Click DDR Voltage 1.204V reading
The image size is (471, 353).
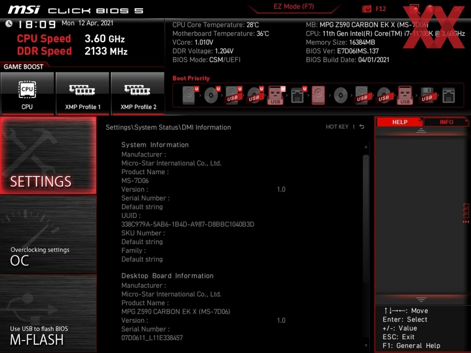point(203,51)
